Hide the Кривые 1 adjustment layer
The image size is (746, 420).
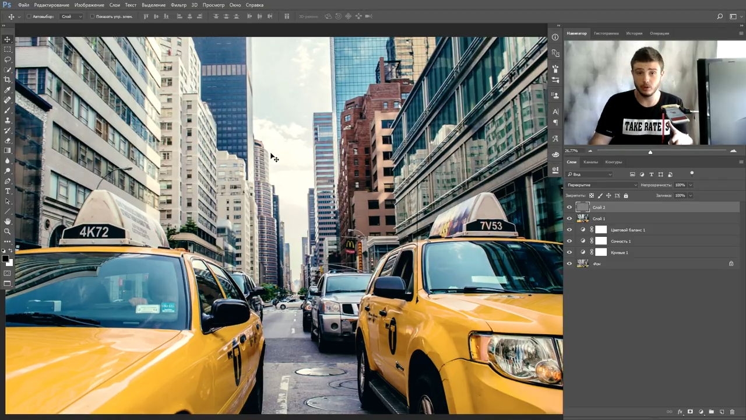click(x=569, y=253)
